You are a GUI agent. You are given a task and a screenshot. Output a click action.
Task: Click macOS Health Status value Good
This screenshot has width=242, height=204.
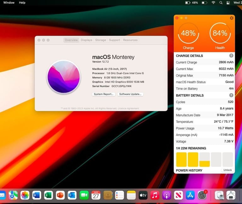coord(229,82)
